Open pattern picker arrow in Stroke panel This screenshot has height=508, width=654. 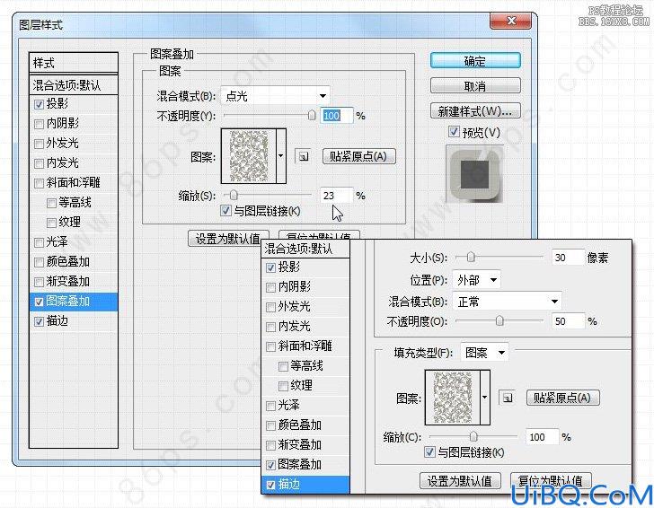[485, 397]
